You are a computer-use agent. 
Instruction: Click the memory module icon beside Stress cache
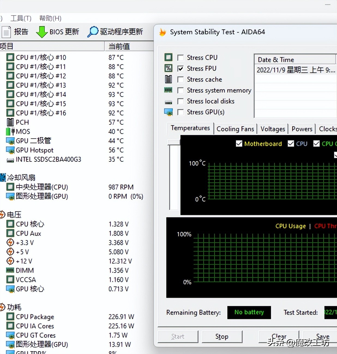tap(168, 79)
